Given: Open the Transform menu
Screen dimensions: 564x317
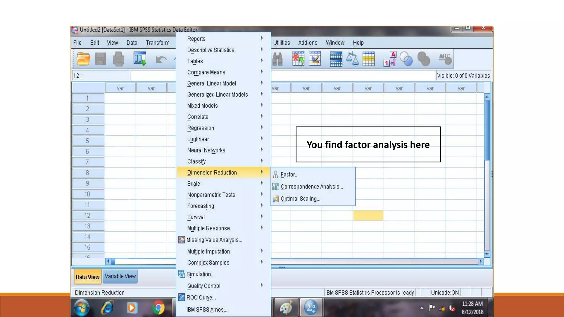Looking at the screenshot, I should coord(158,43).
